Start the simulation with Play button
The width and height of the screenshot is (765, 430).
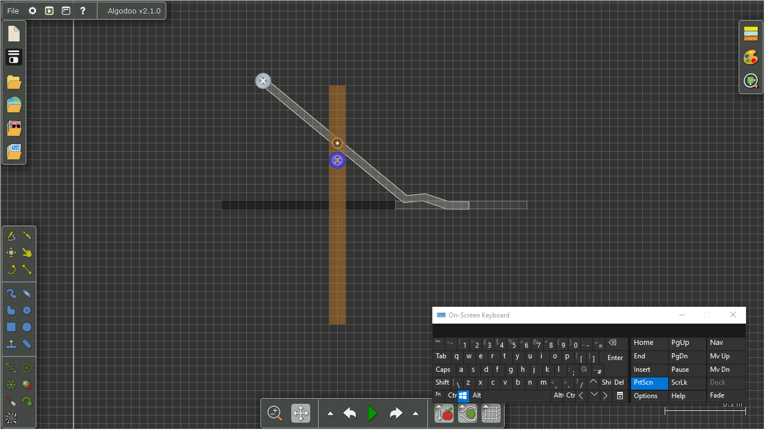[373, 414]
